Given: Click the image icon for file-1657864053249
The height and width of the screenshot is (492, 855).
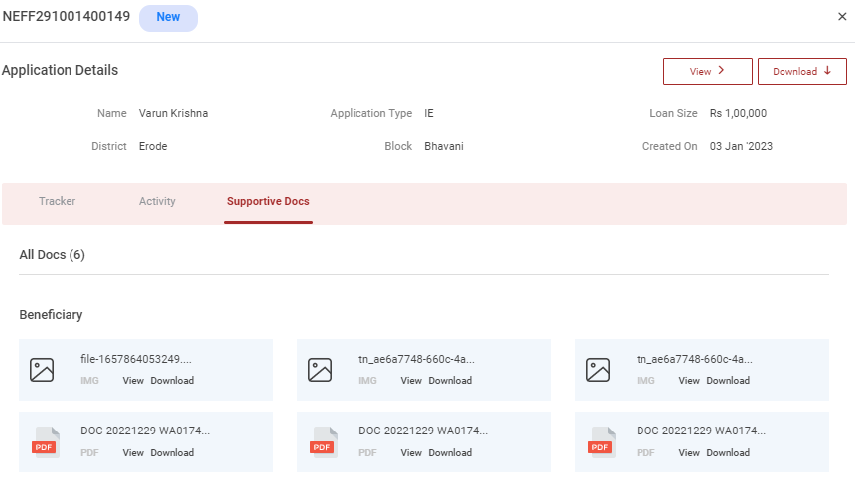Looking at the screenshot, I should click(42, 370).
